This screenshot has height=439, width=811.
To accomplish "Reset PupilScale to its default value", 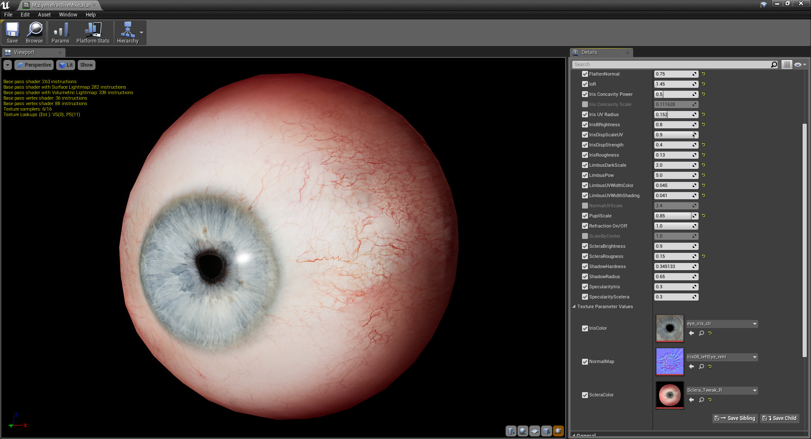I will [x=703, y=216].
